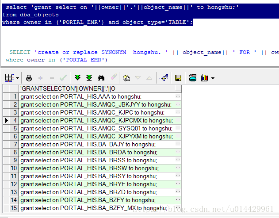Viewport: 279px width, 218px height.
Task: Open ellipsis editor button on row 12
Action: 178,184
